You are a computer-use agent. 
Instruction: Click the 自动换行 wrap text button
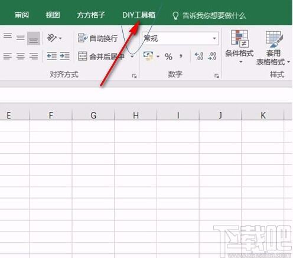97,38
